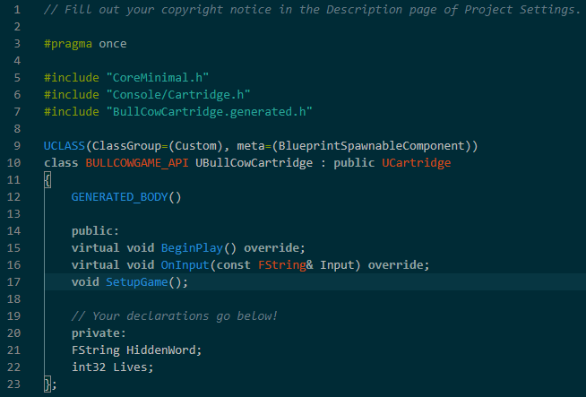
Task: Click the BlueprintSpawnableComponent meta specifier
Action: click(x=388, y=145)
